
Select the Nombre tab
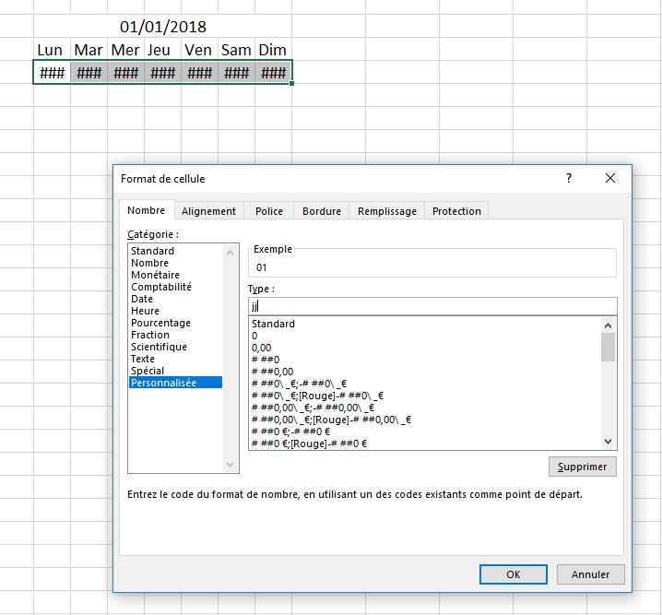pos(146,210)
